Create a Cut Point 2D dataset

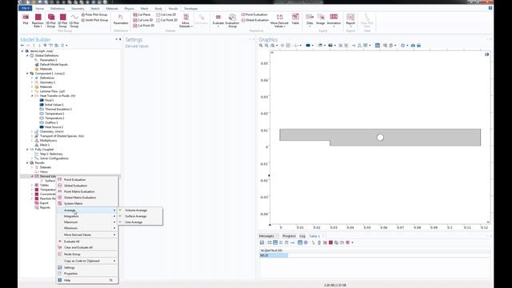pyautogui.click(x=167, y=20)
